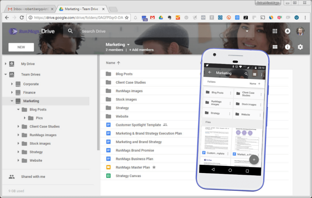Expand the Finance team drive
The image size is (312, 198).
click(12, 92)
